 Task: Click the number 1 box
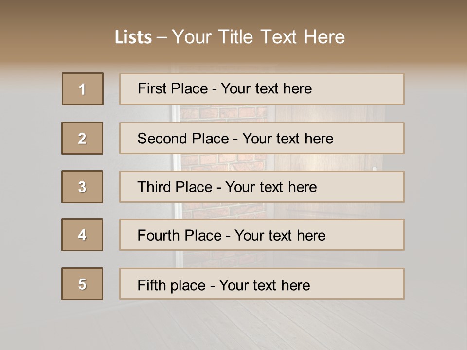(x=83, y=89)
